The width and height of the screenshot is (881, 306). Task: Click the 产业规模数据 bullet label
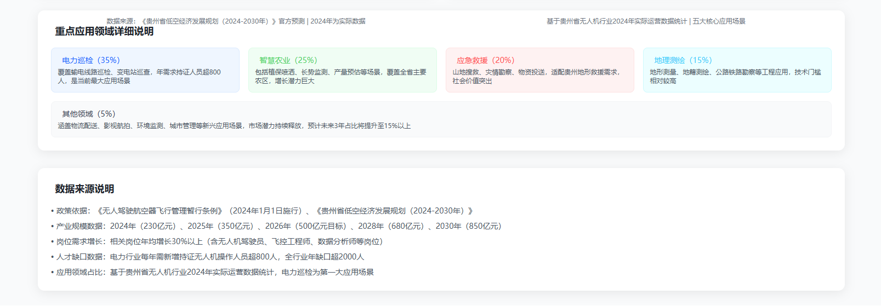point(80,226)
